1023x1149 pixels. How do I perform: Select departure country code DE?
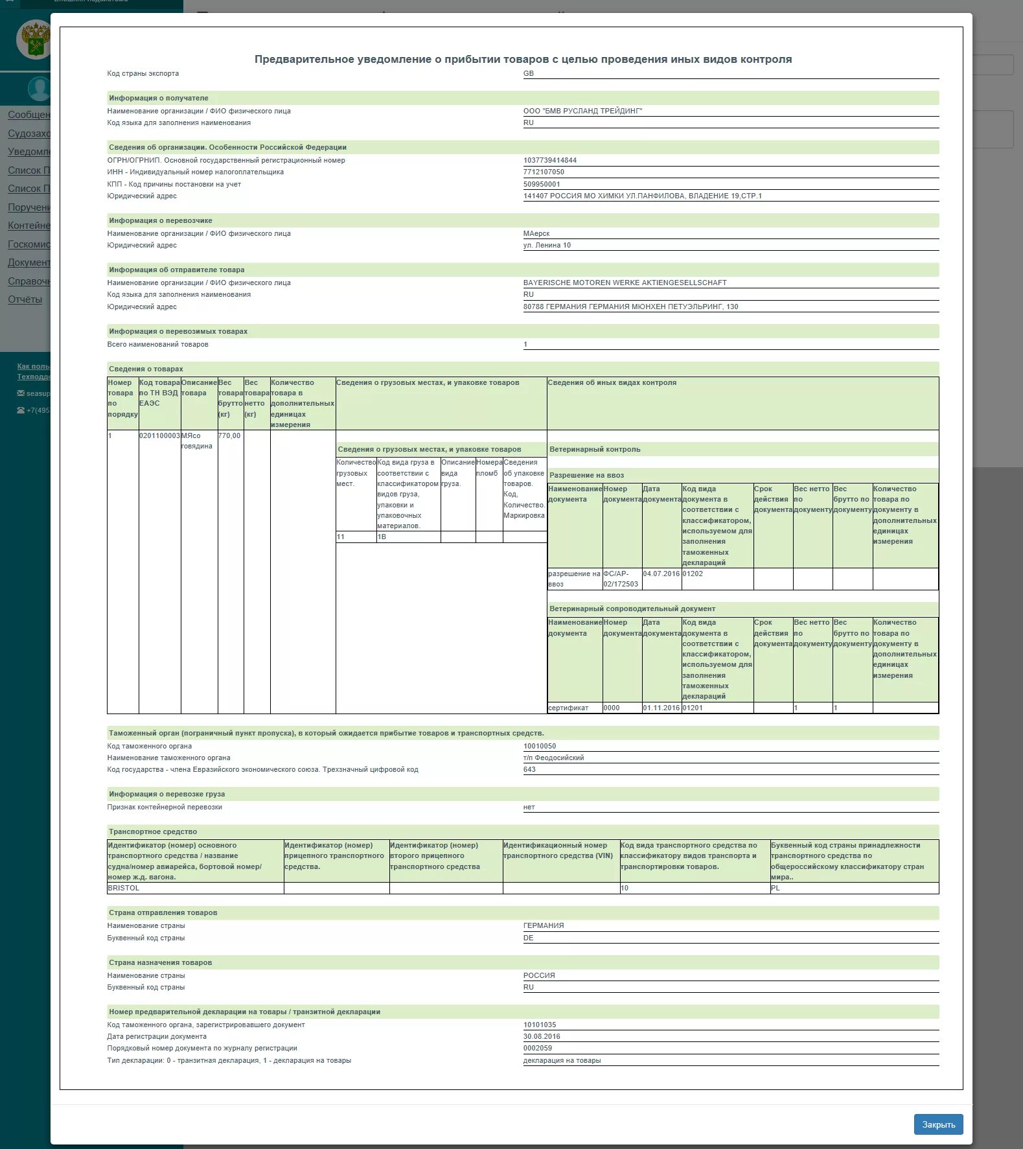[x=528, y=938]
